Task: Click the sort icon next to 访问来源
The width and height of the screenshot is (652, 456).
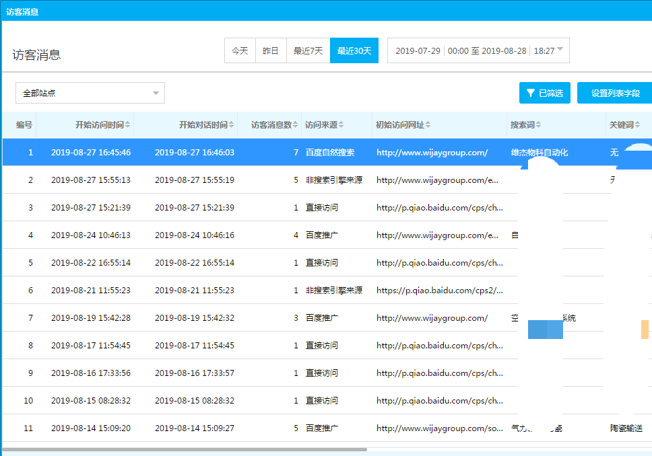Action: click(341, 125)
